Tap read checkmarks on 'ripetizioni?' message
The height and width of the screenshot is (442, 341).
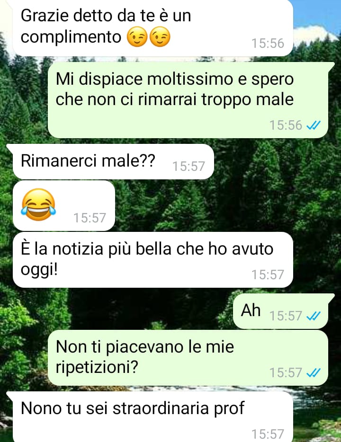[x=314, y=372]
